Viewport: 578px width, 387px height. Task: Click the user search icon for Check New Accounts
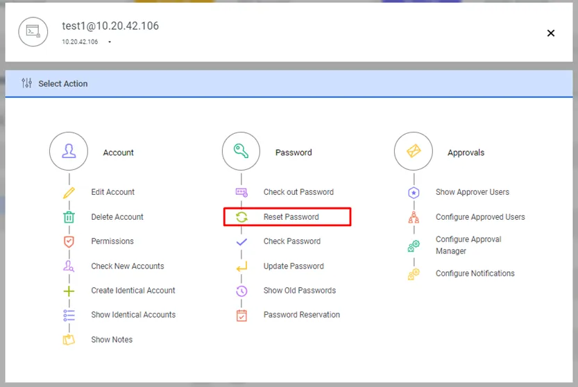tap(69, 266)
